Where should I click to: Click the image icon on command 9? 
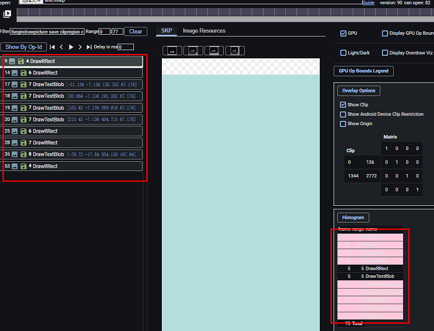(12, 62)
